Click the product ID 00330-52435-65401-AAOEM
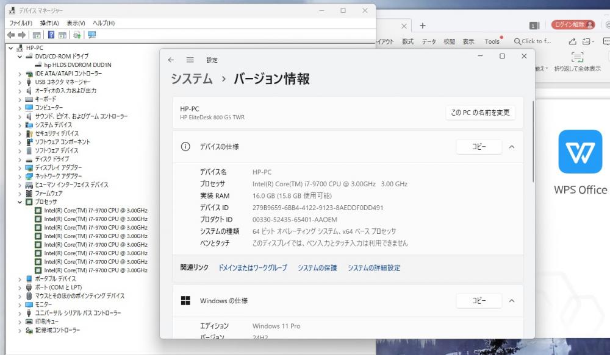This screenshot has width=610, height=355. (295, 219)
